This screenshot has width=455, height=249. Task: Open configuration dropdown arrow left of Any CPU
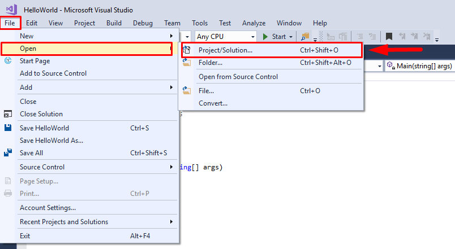coord(187,37)
